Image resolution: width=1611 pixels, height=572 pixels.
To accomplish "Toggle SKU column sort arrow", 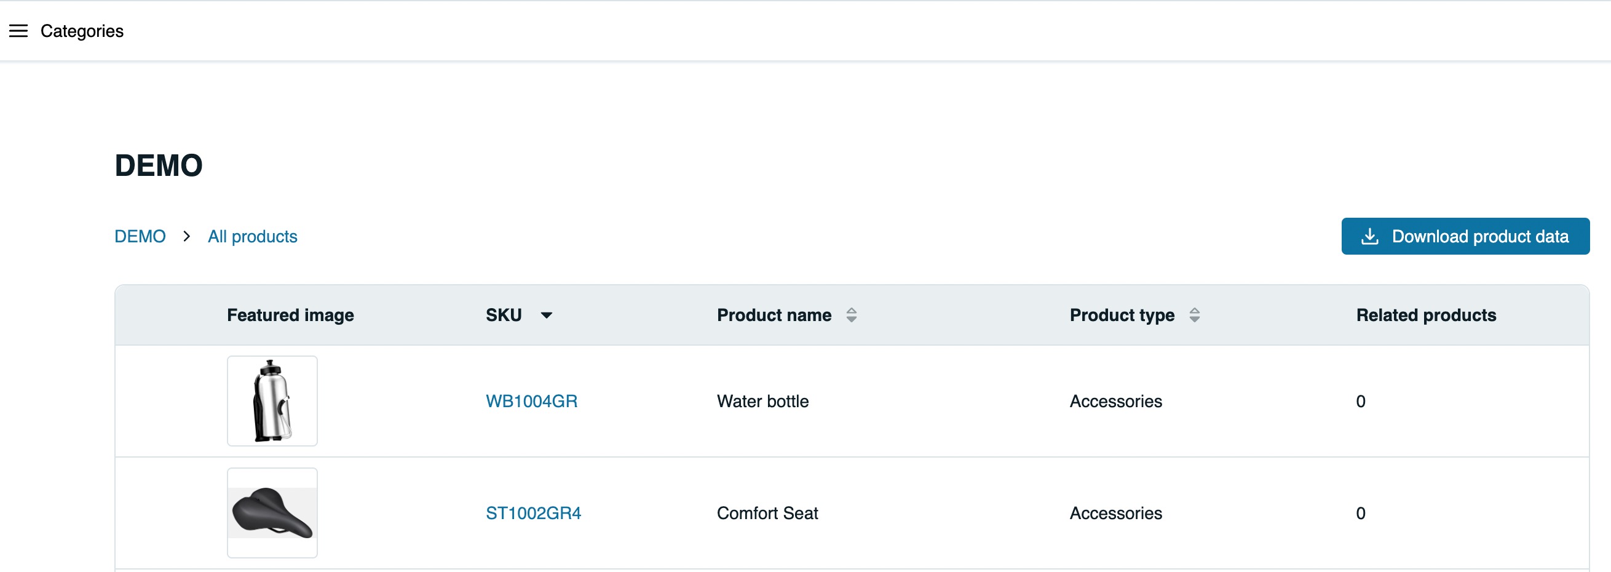I will coord(547,315).
